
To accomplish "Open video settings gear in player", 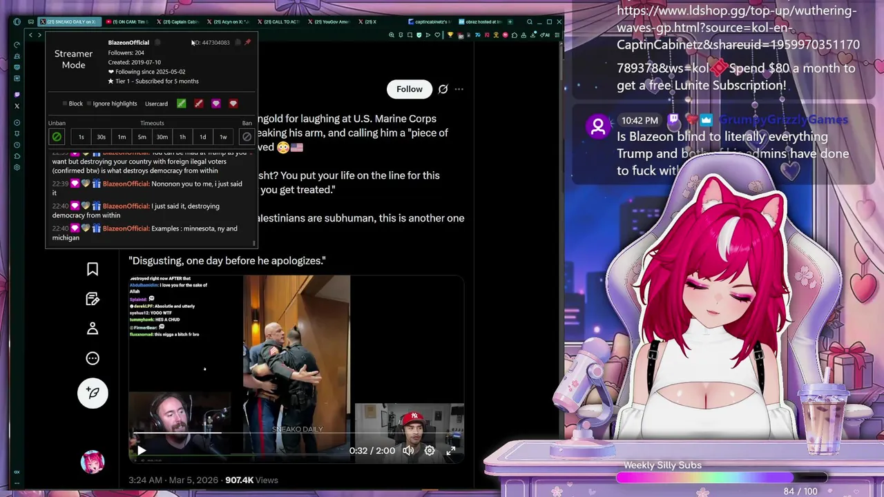I will [x=430, y=451].
